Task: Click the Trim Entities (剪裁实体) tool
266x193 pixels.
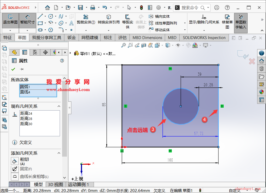Action: [86, 20]
